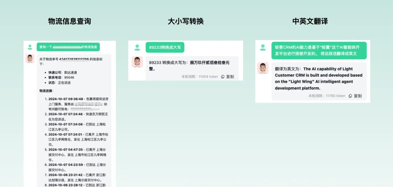Image resolution: width=393 pixels, height=187 pixels.
Task: Click the assistant avatar beside the English translation
Action: 263,68
